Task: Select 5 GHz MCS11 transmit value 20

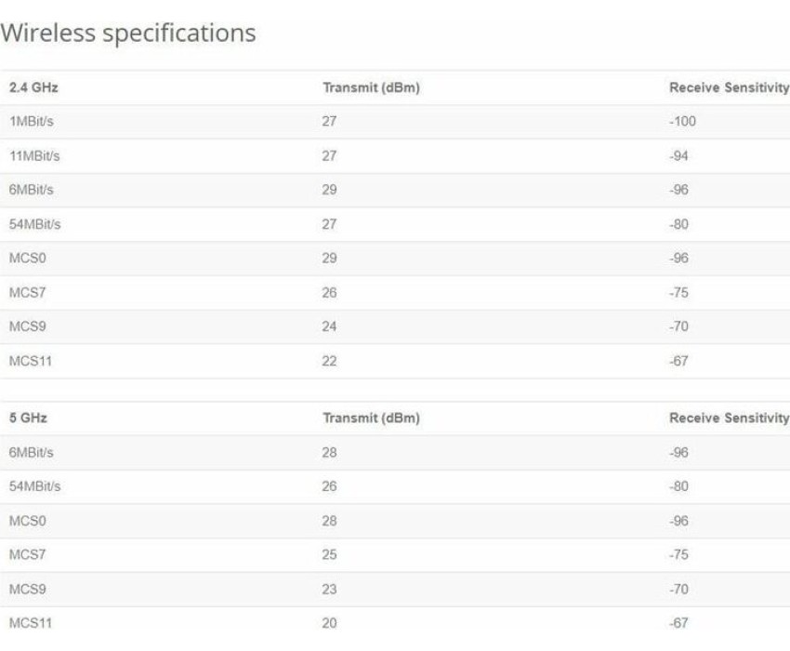Action: (330, 623)
